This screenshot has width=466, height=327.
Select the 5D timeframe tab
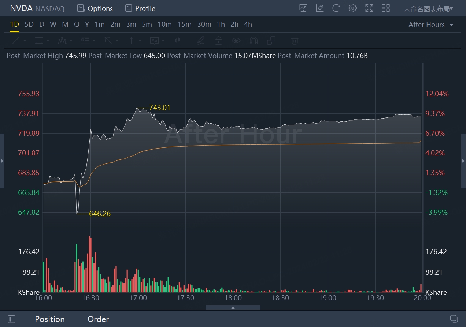(x=29, y=24)
